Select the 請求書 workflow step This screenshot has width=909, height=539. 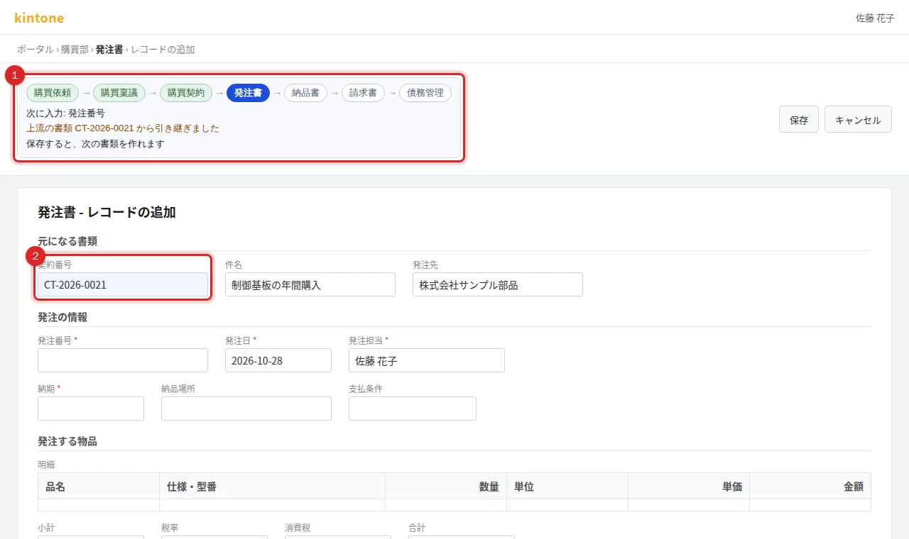point(363,93)
